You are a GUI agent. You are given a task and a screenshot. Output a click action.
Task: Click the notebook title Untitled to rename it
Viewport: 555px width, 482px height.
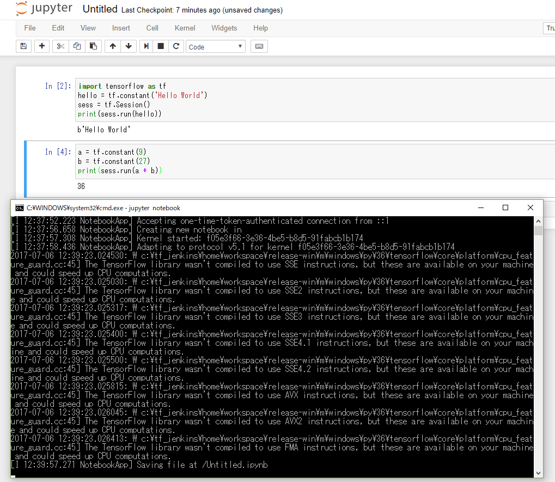click(x=100, y=9)
